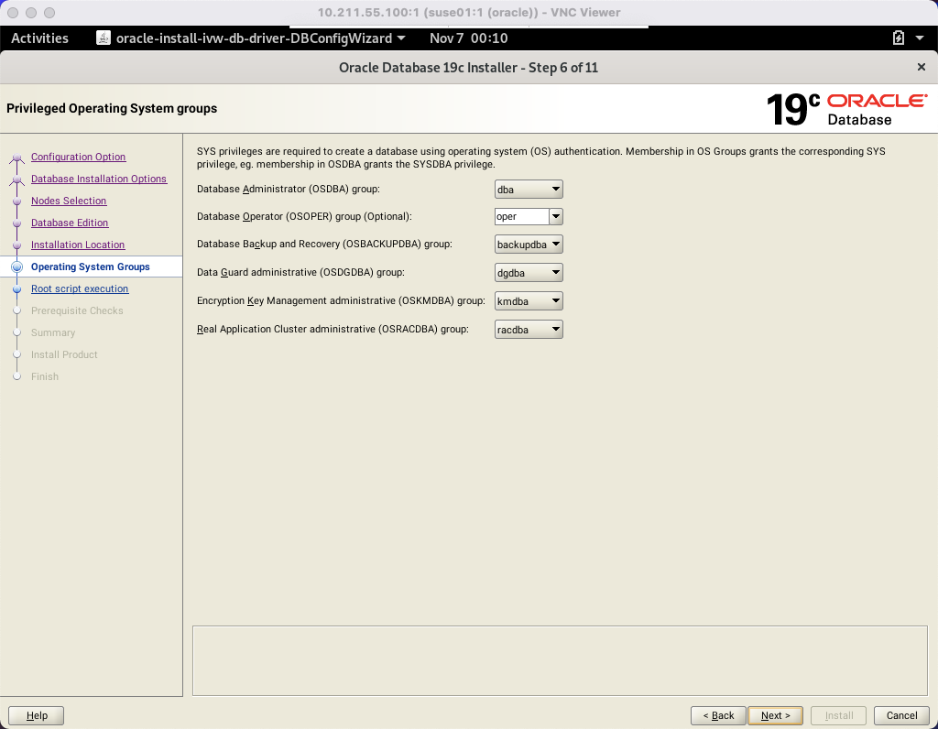
Task: Open the OSRACDBA dropdown showing racdba
Action: (x=529, y=329)
